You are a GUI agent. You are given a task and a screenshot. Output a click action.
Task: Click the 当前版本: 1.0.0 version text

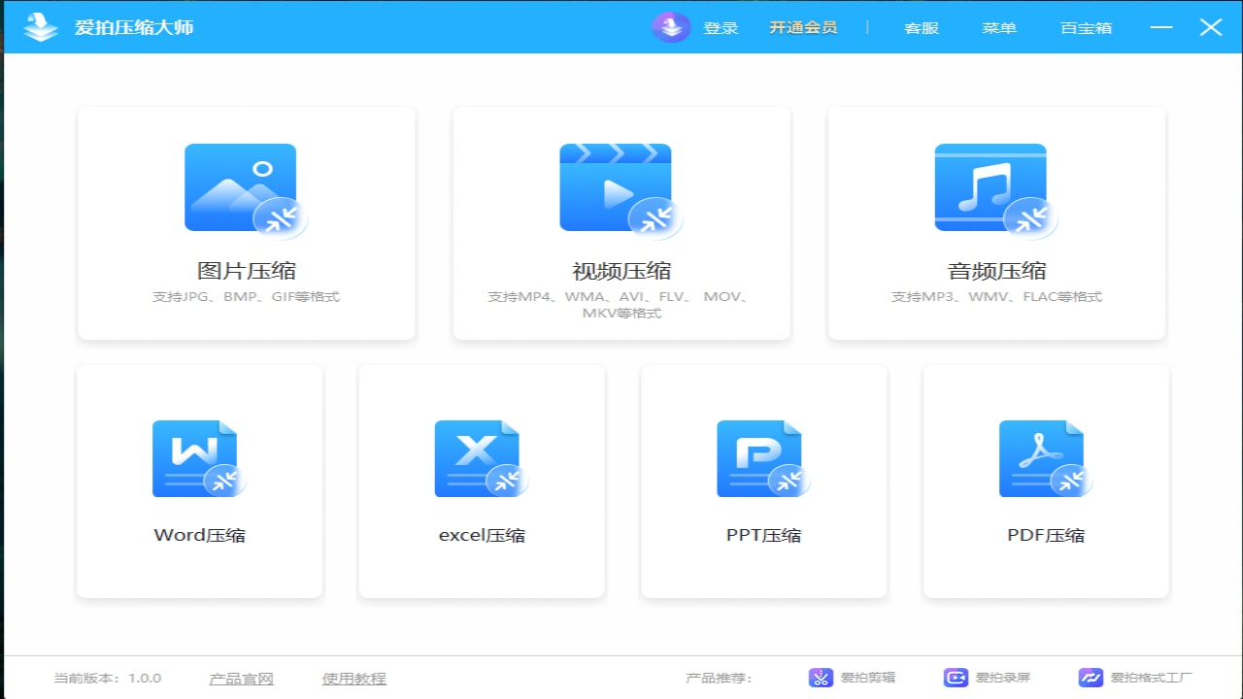[107, 679]
